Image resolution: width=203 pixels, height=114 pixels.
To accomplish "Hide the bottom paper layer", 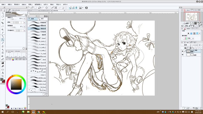I will (182, 55).
